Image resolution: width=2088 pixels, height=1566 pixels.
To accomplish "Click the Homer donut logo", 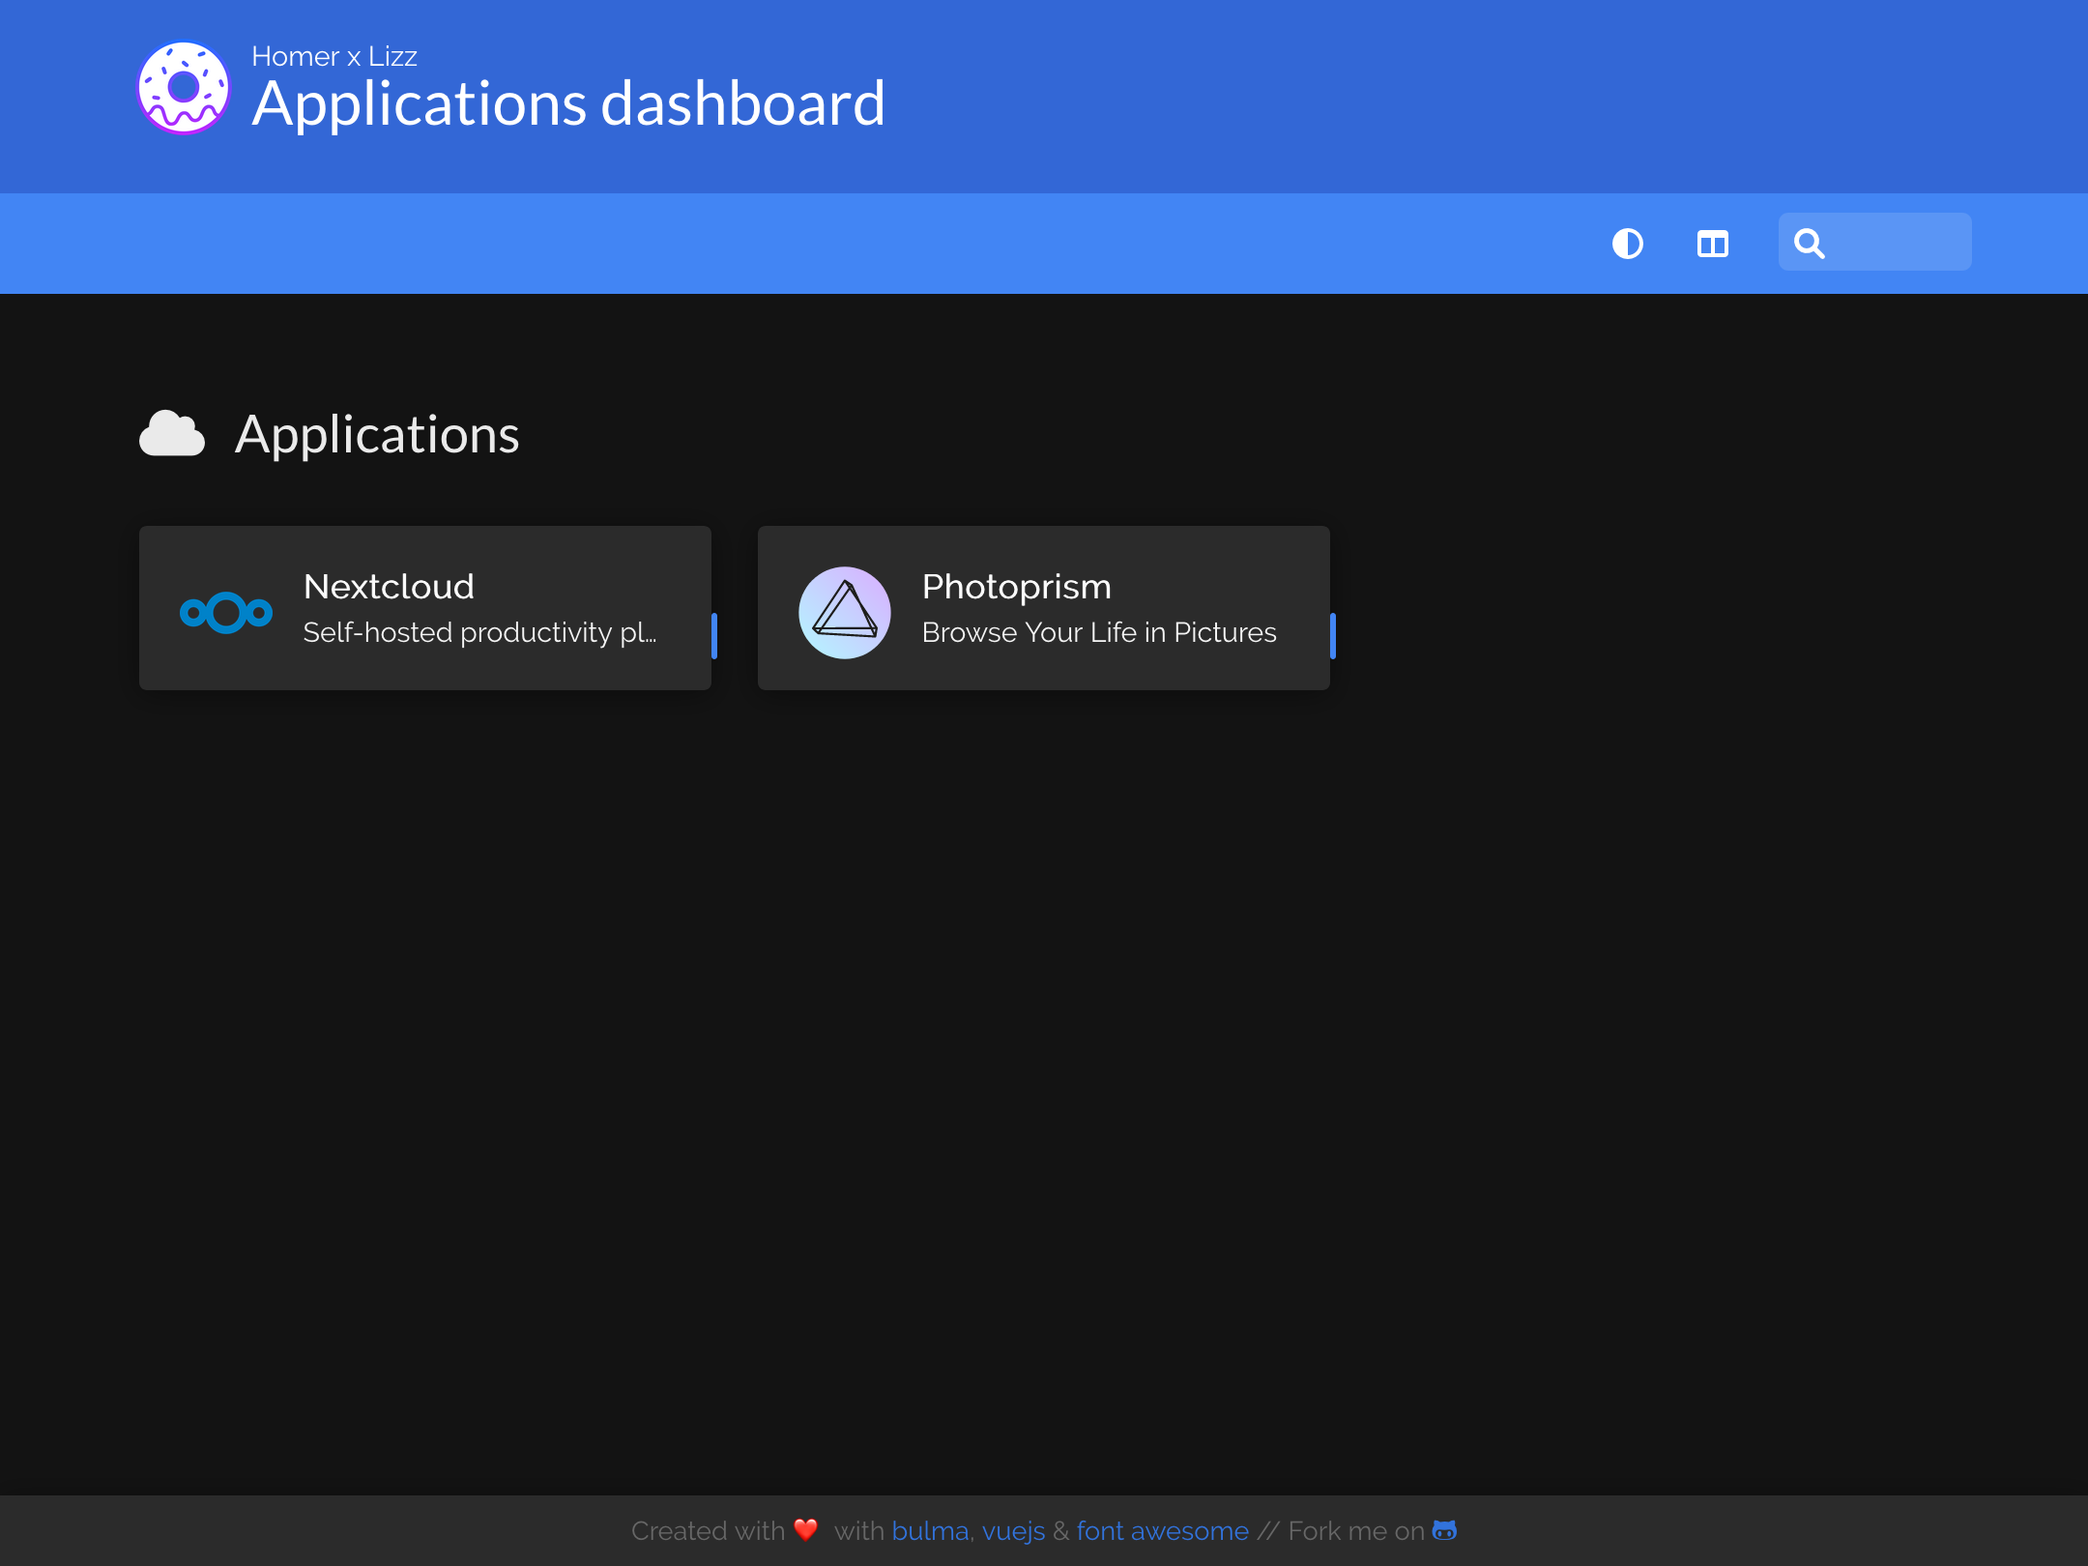I will coord(184,88).
